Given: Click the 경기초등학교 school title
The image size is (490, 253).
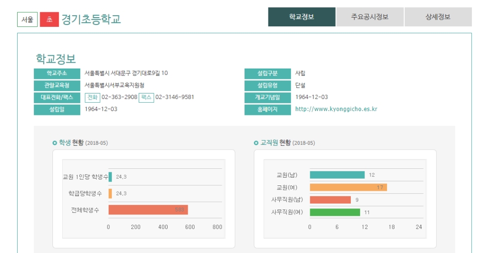Looking at the screenshot, I should click(x=91, y=20).
